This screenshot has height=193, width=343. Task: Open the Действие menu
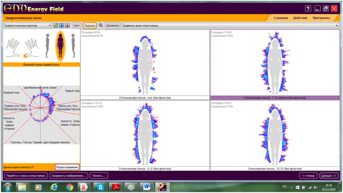point(300,18)
